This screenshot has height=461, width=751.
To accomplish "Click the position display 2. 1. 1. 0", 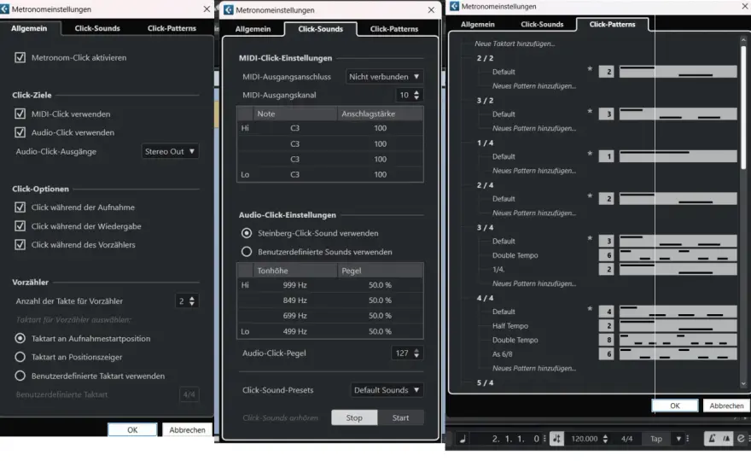I will click(x=515, y=439).
